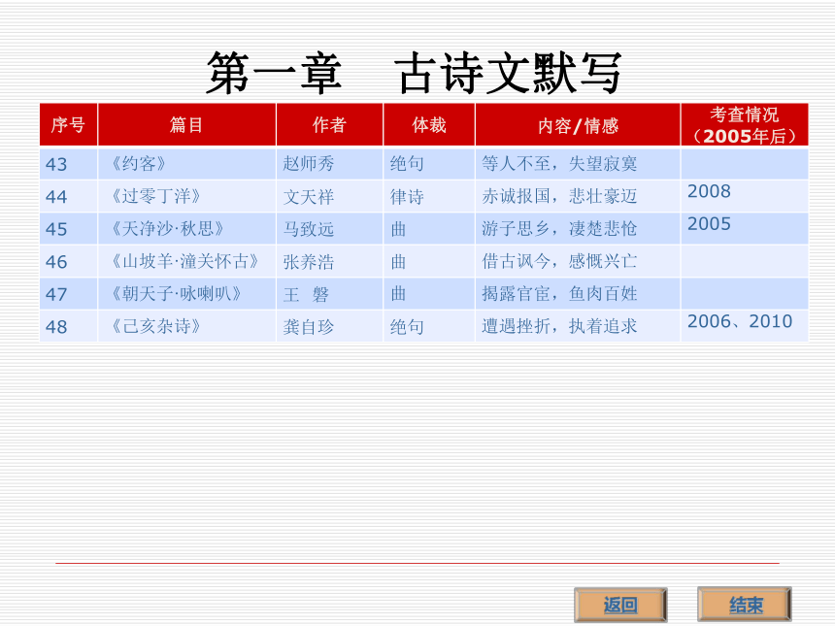Click the author 文天祥
Screen dimensions: 835x626
click(x=309, y=196)
